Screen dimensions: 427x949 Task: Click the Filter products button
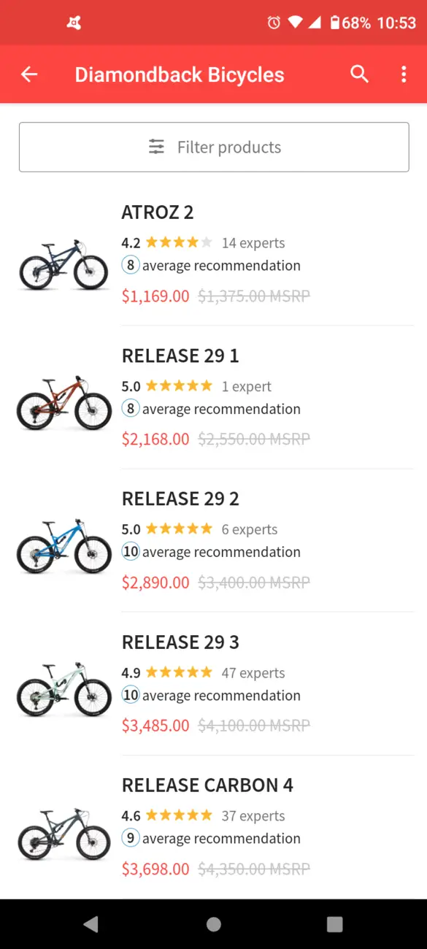click(x=214, y=147)
